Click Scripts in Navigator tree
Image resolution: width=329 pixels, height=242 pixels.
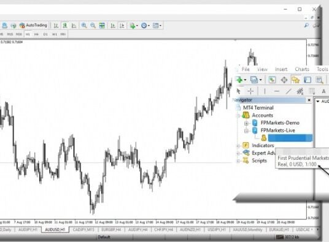259,161
